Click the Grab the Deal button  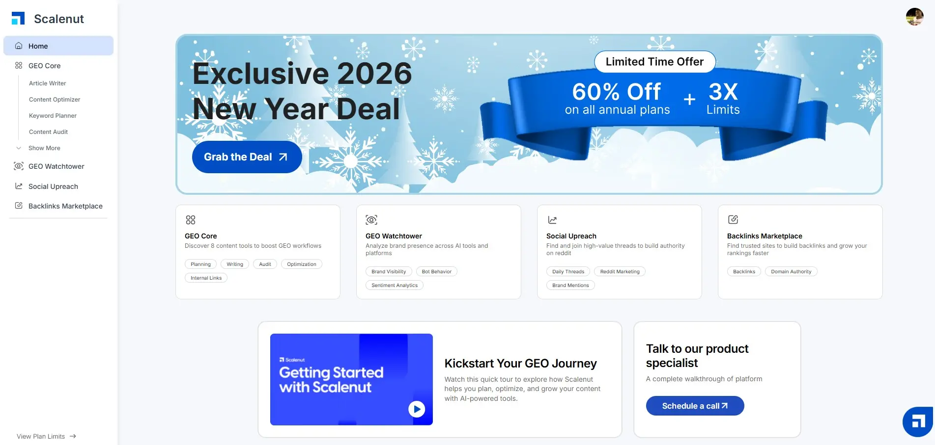pyautogui.click(x=247, y=157)
